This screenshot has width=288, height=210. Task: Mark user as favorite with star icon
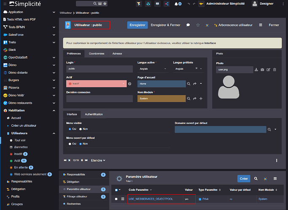click(x=198, y=25)
